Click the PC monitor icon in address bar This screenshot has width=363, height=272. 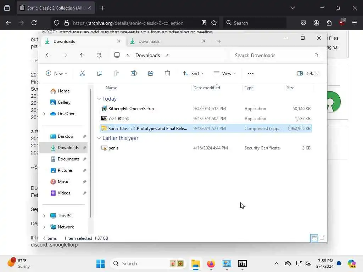(117, 55)
